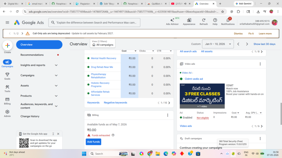Image resolution: width=282 pixels, height=158 pixels.
Task: Dismiss the Call-Only ads alert
Action: tap(238, 33)
